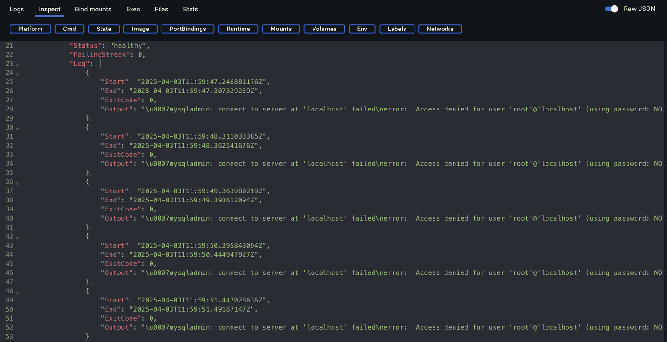Click the Env button

coord(362,29)
